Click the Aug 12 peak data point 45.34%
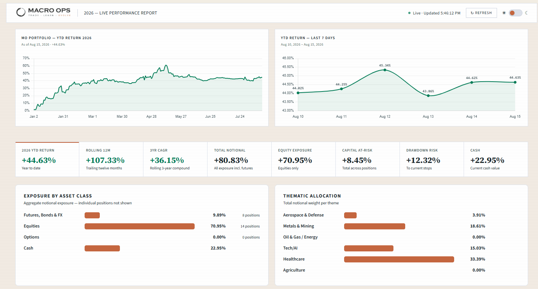538x289 pixels. pyautogui.click(x=385, y=70)
